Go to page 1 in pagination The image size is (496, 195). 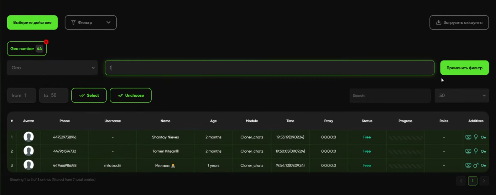pyautogui.click(x=472, y=181)
